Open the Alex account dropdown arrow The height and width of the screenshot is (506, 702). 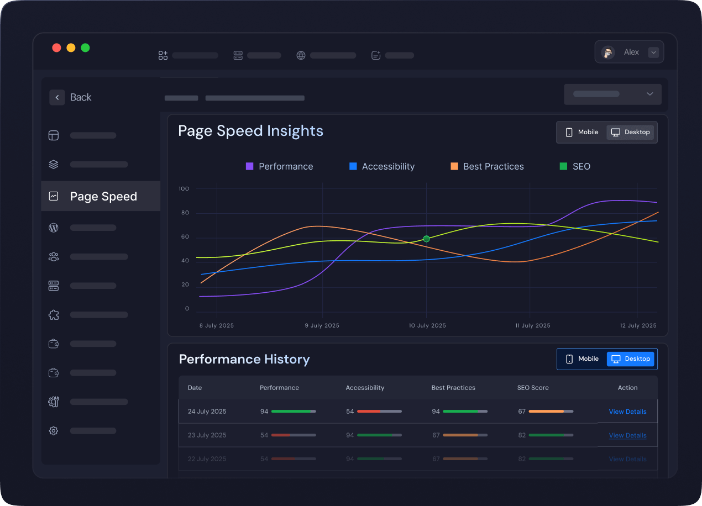[653, 52]
